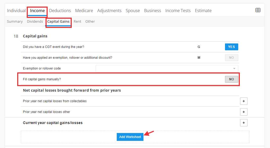Switch to the Deductions tab

pos(60,11)
